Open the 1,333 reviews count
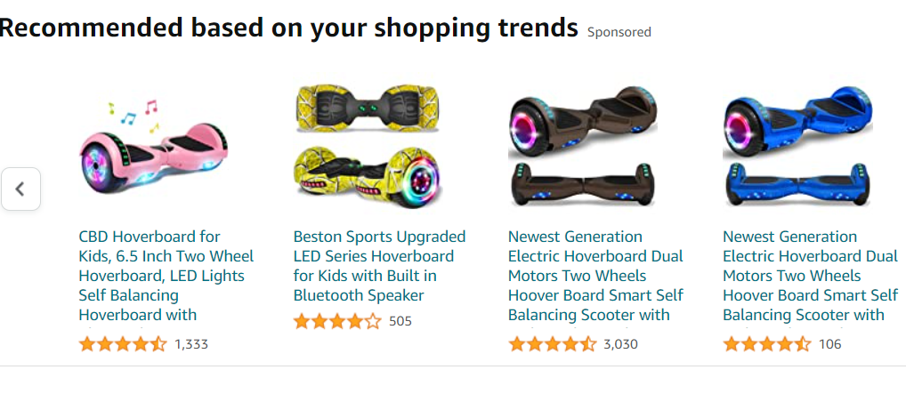Image resolution: width=906 pixels, height=402 pixels. pyautogui.click(x=191, y=345)
